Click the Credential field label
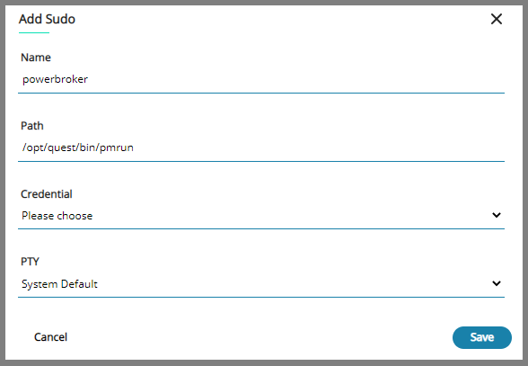 click(47, 194)
